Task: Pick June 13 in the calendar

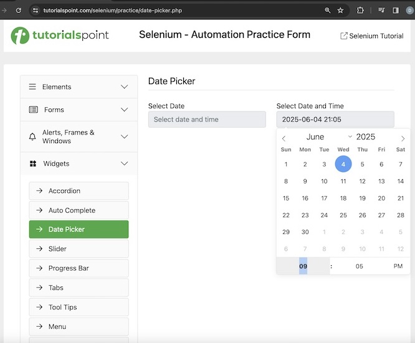Action: tap(381, 181)
